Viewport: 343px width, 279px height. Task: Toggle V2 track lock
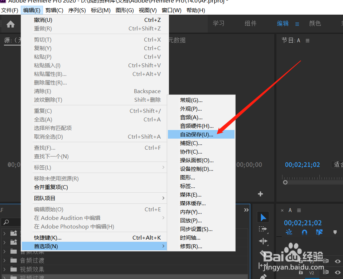(301, 273)
